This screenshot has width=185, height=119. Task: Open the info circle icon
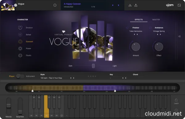[55, 5]
